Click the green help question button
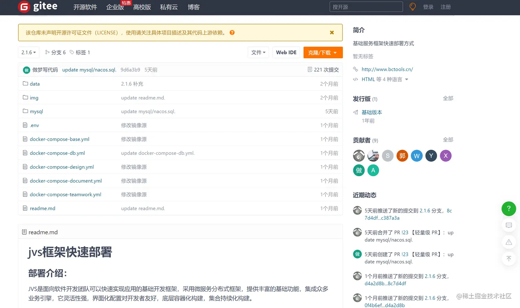This screenshot has width=520, height=308. tap(509, 209)
